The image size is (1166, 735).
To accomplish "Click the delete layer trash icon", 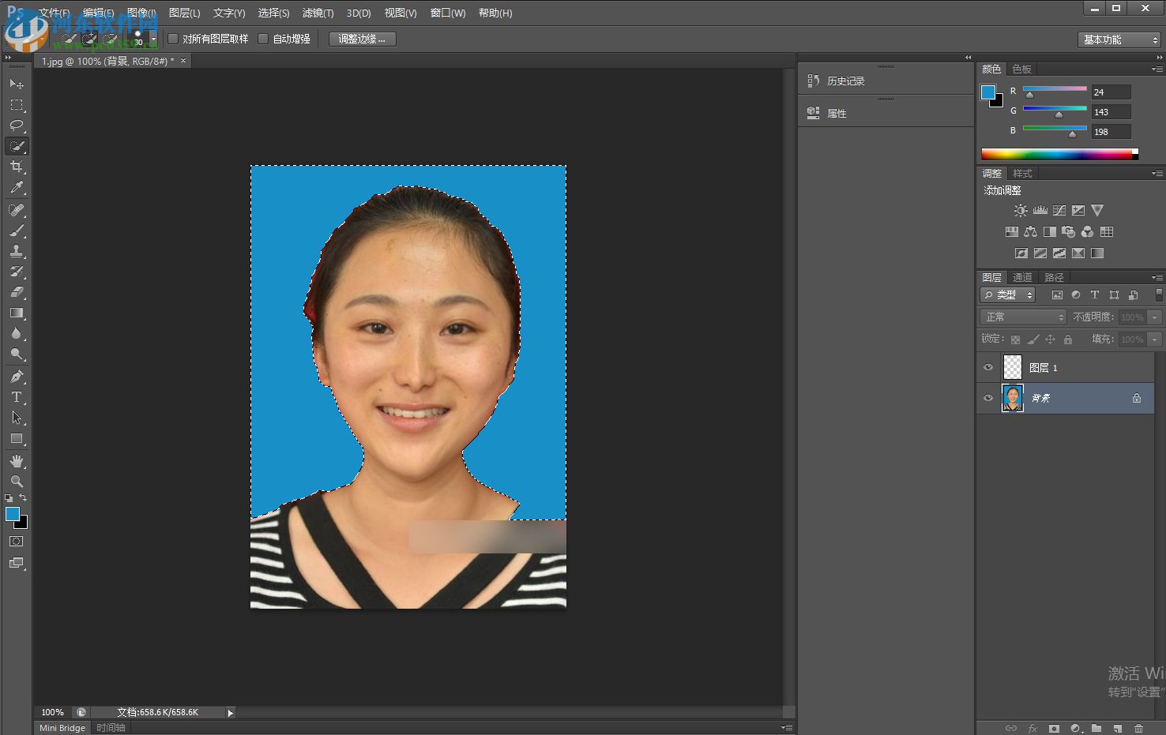I will point(1138,728).
